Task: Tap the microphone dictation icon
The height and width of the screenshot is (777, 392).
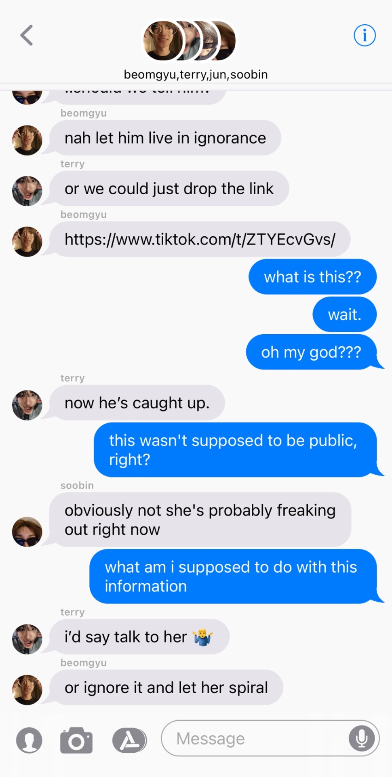Action: 362,738
